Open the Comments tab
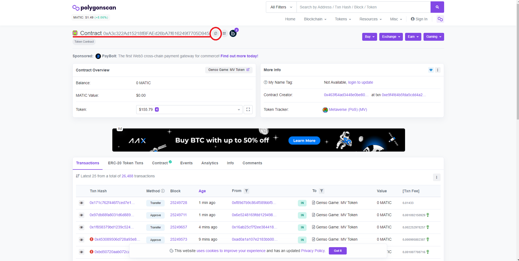 click(x=252, y=163)
